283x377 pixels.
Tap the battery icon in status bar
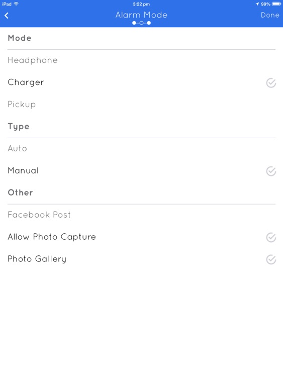pyautogui.click(x=276, y=4)
